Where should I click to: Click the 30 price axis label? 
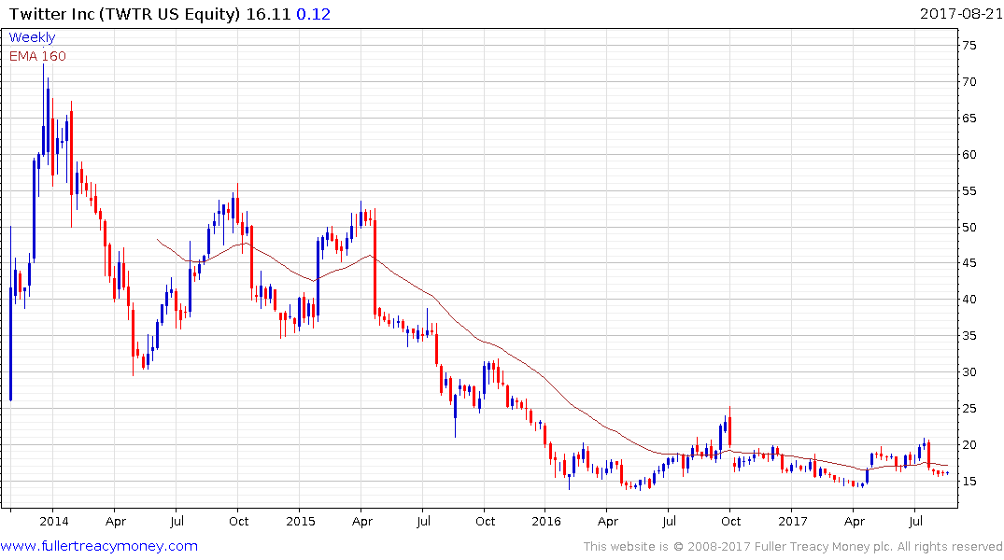(x=969, y=371)
